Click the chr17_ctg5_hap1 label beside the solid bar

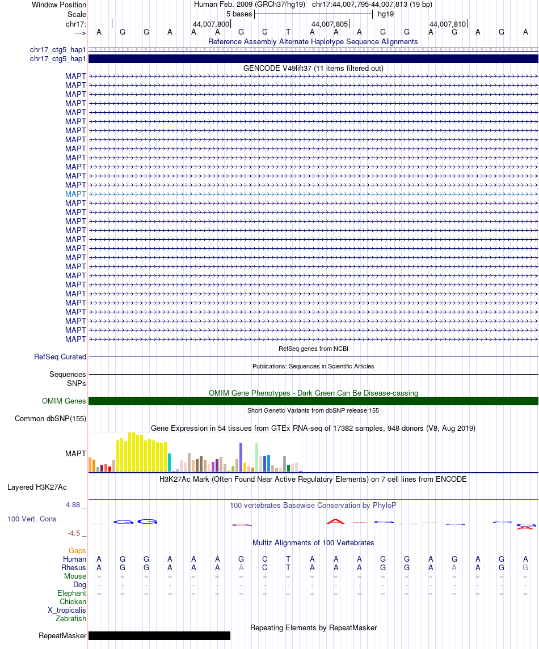57,59
